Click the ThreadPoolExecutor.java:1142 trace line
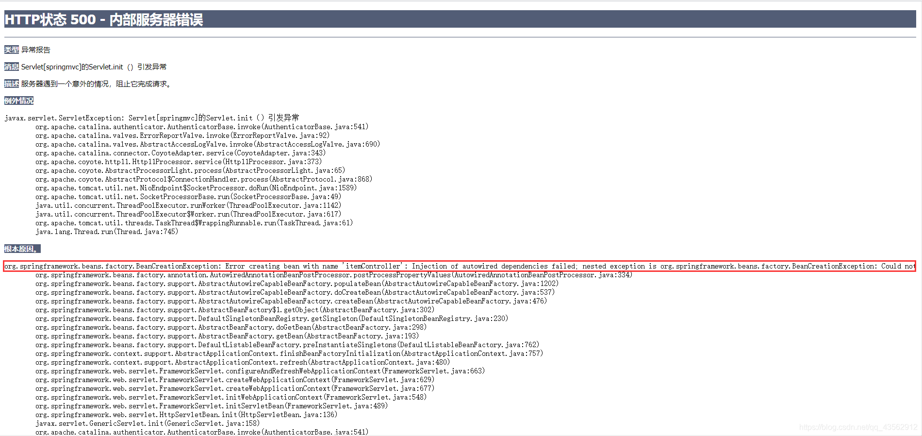Viewport: 922px width, 436px height. [188, 205]
